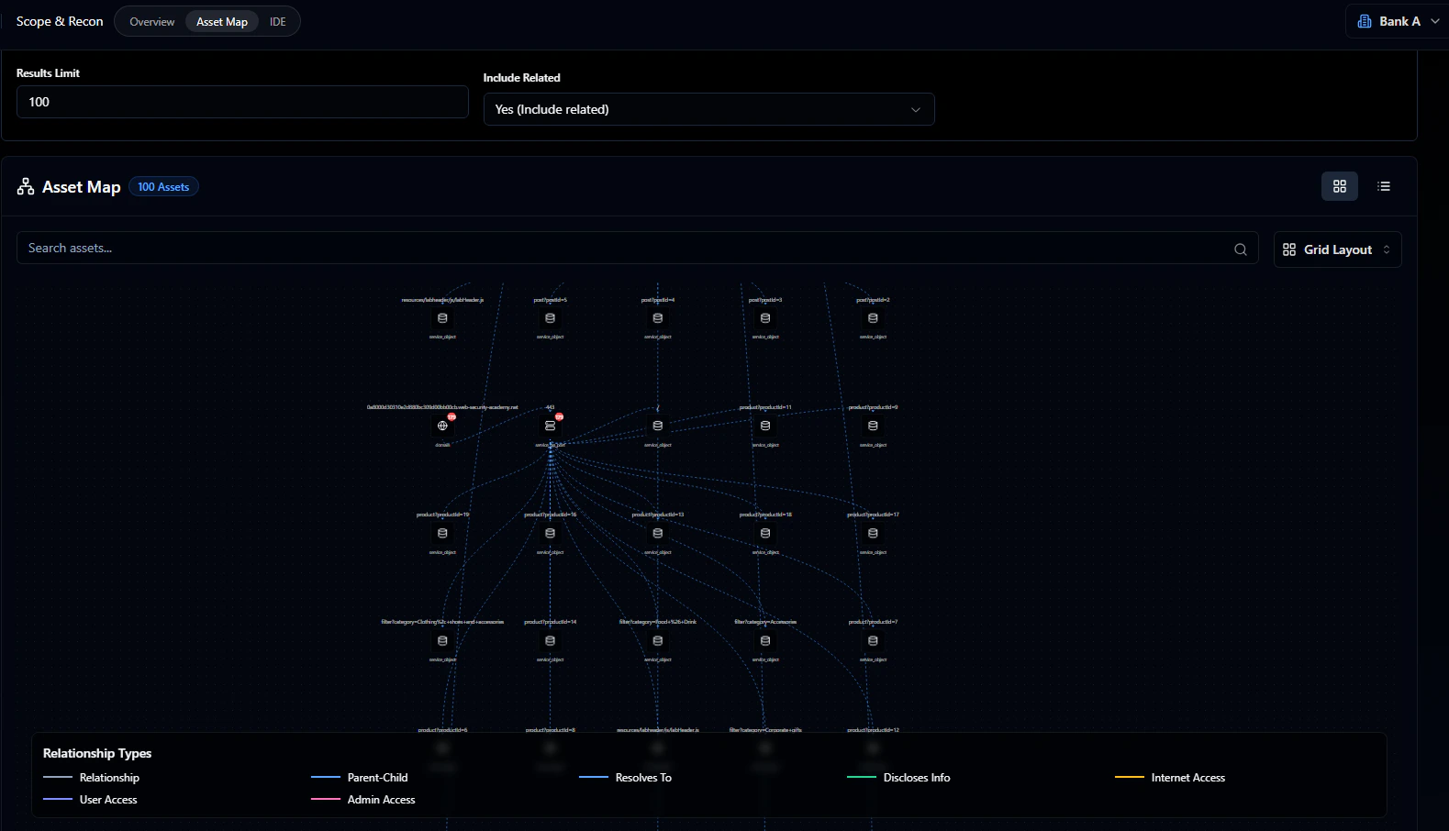
Task: Select the post?postId=4 node icon
Action: (657, 318)
